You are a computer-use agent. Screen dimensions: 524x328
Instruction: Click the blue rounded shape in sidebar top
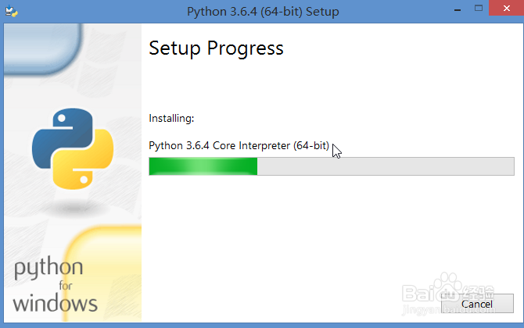43,48
